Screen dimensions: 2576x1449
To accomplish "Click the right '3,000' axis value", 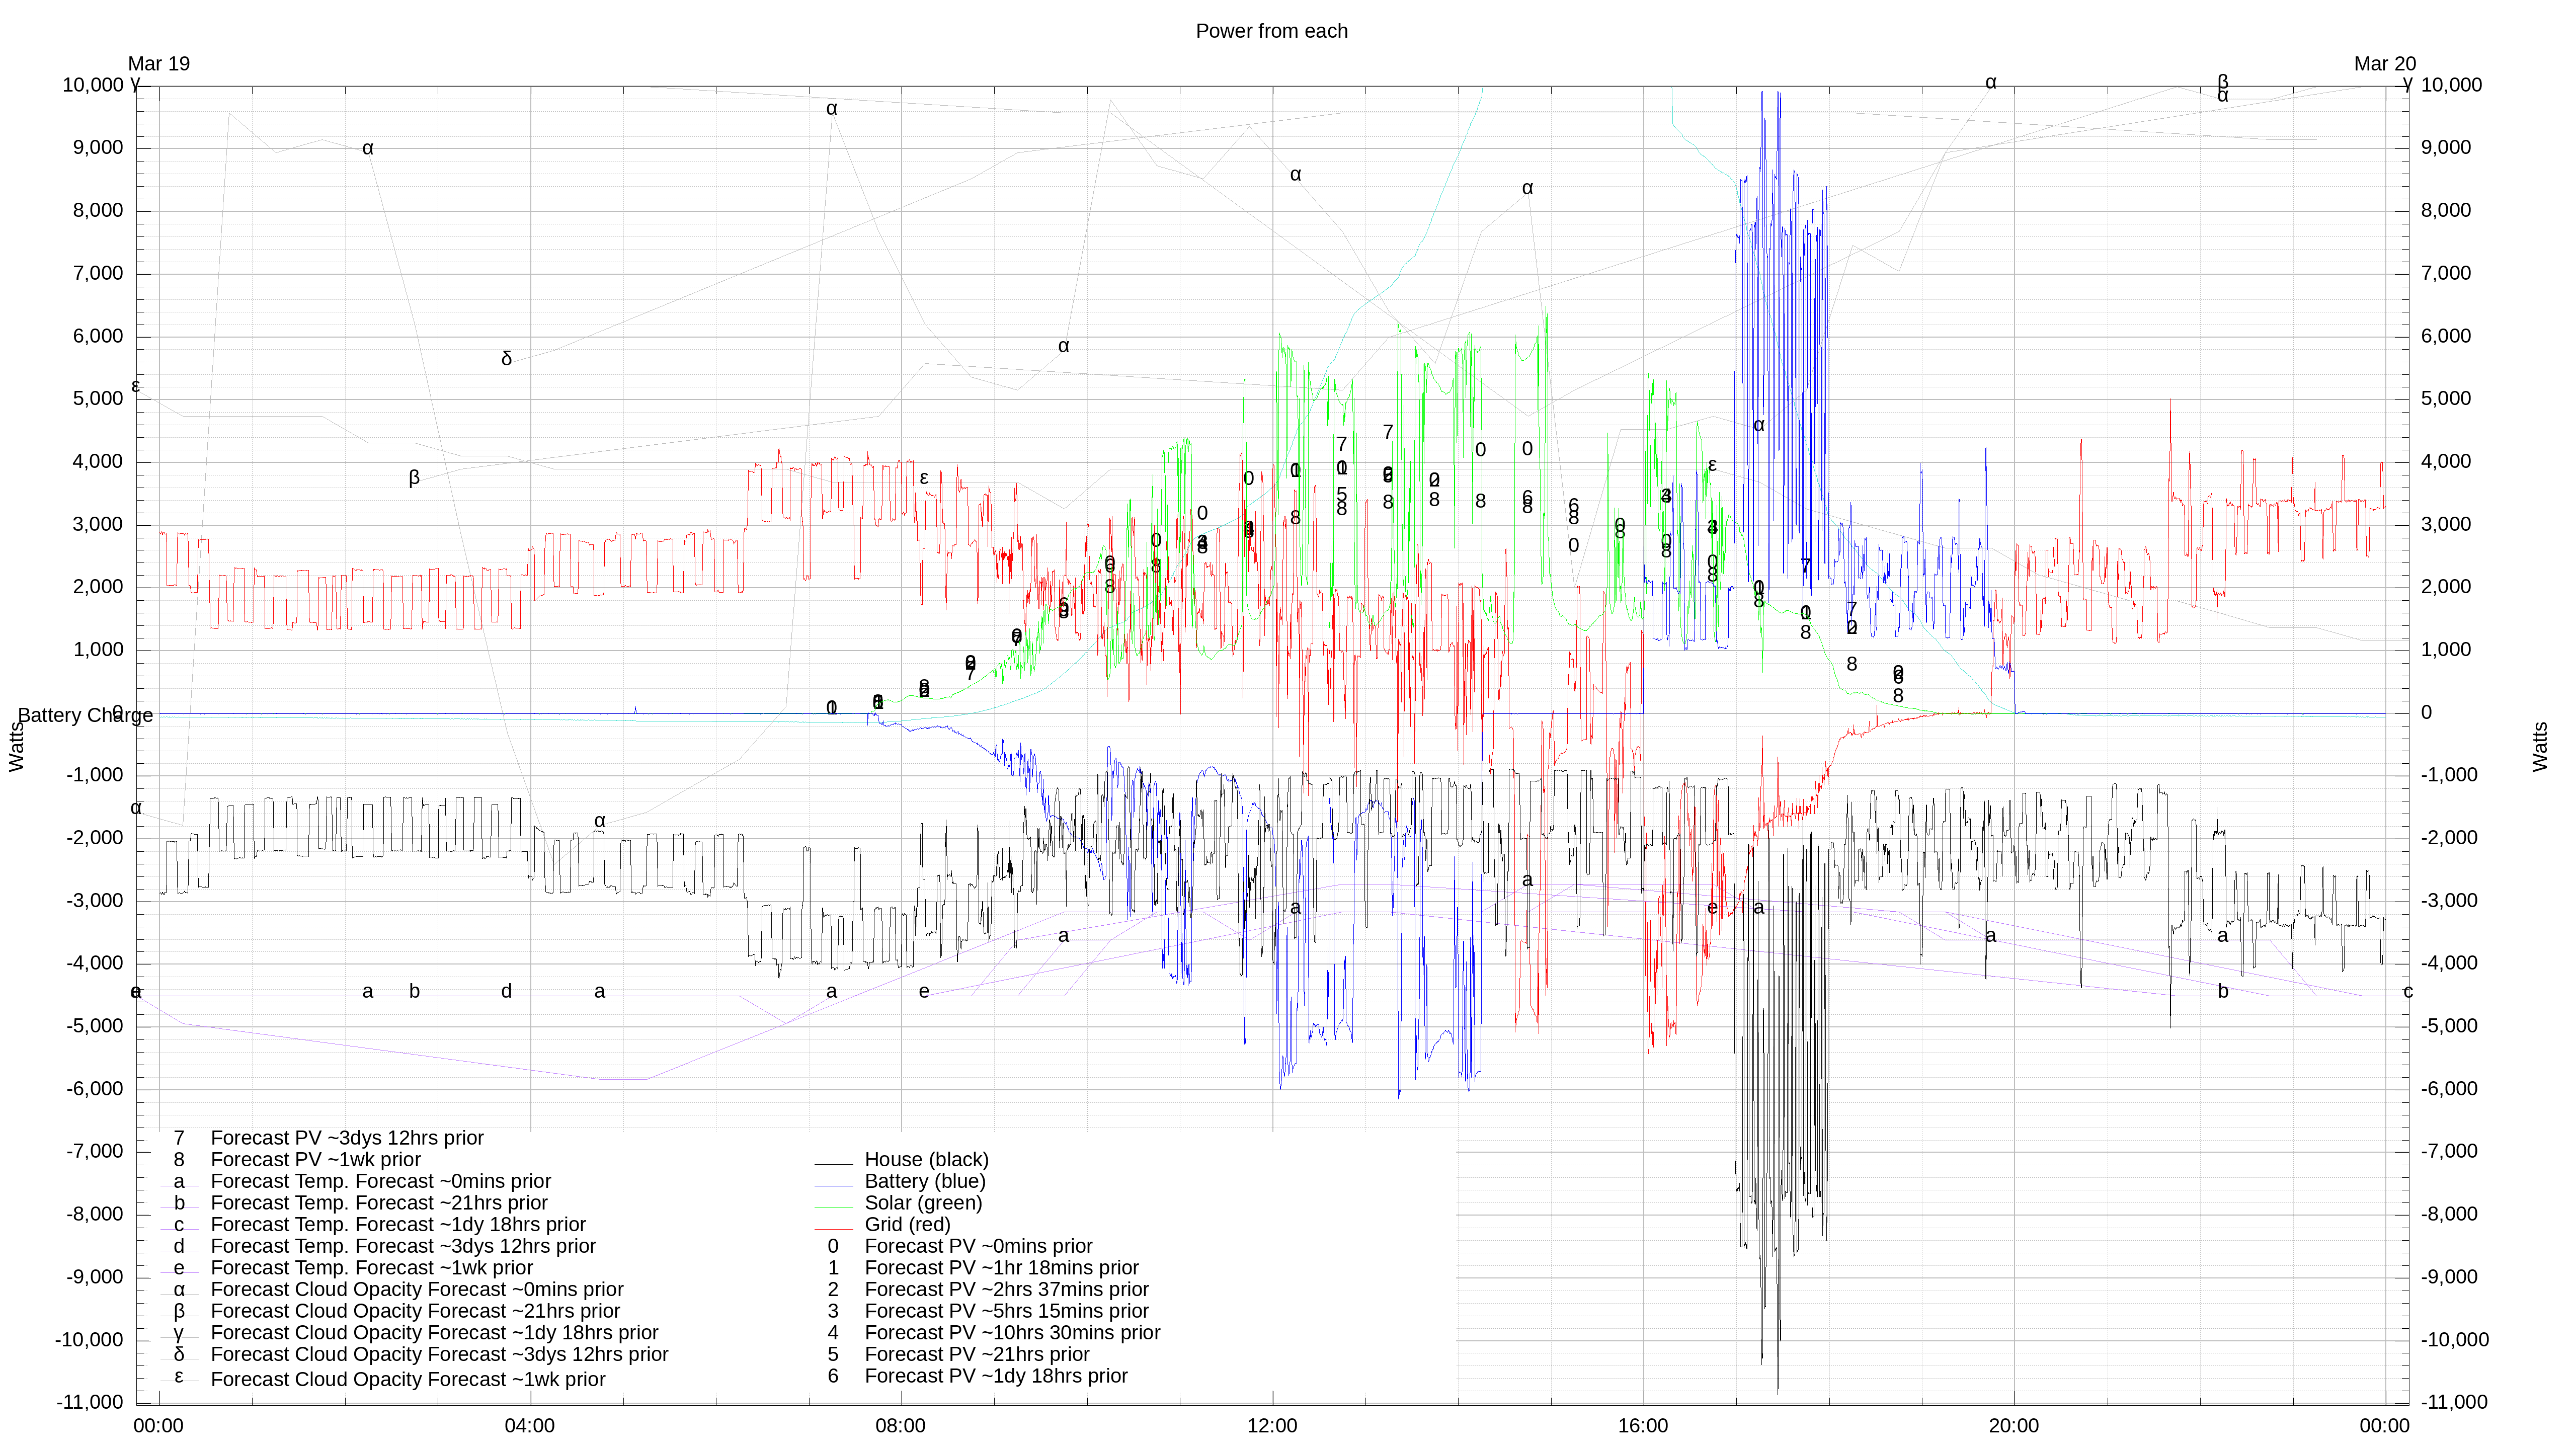I will (x=2445, y=524).
